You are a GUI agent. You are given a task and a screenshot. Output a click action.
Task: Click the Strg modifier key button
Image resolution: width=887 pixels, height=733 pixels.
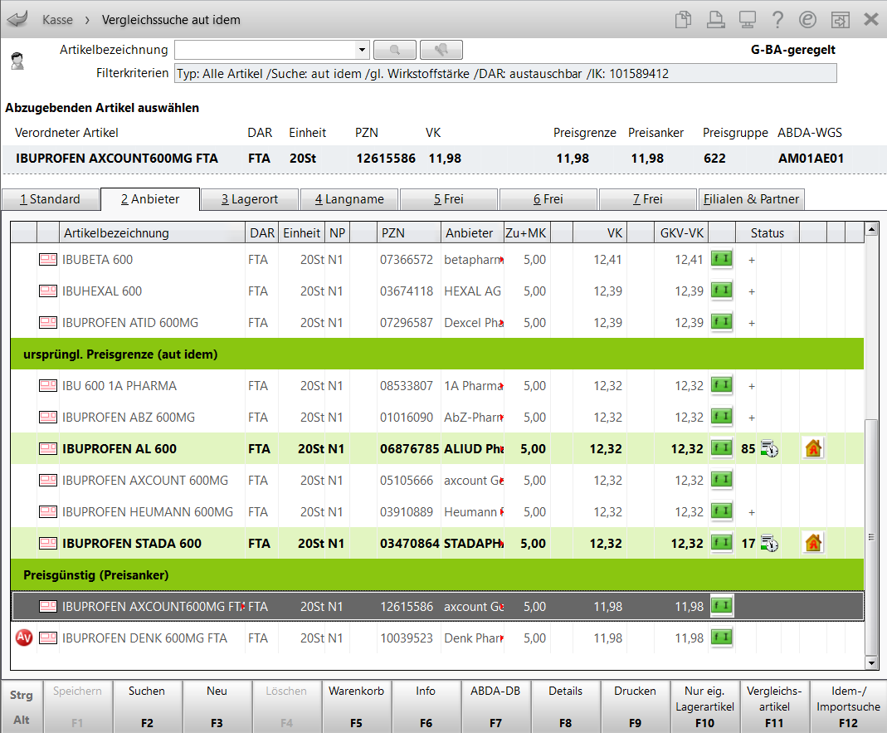click(22, 695)
